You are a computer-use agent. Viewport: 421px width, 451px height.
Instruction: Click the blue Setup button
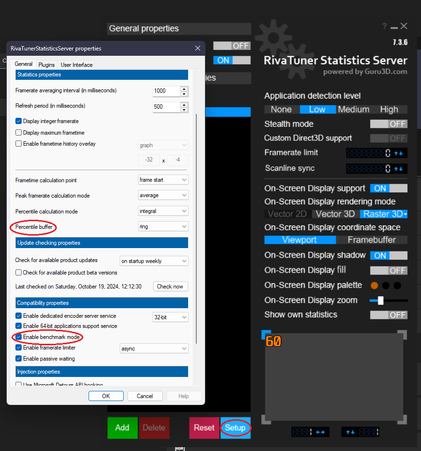pyautogui.click(x=235, y=428)
